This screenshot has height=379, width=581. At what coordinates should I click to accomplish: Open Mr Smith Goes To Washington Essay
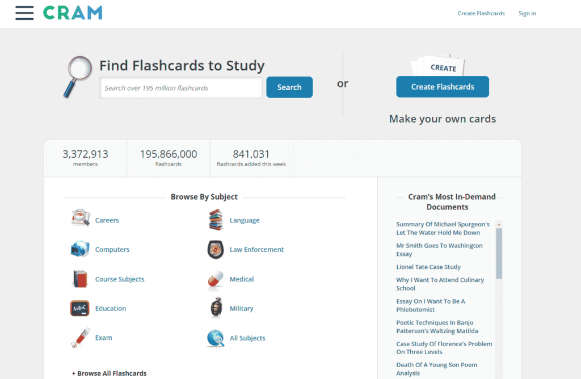coord(439,250)
